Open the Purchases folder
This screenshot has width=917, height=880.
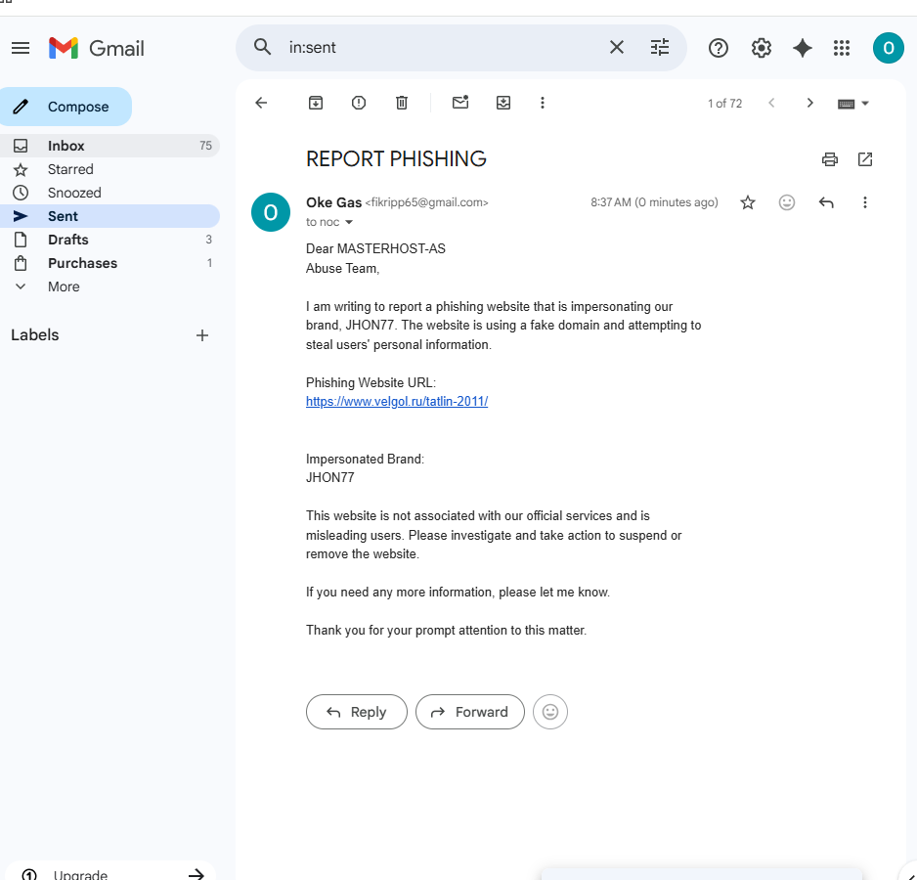[x=109, y=263]
